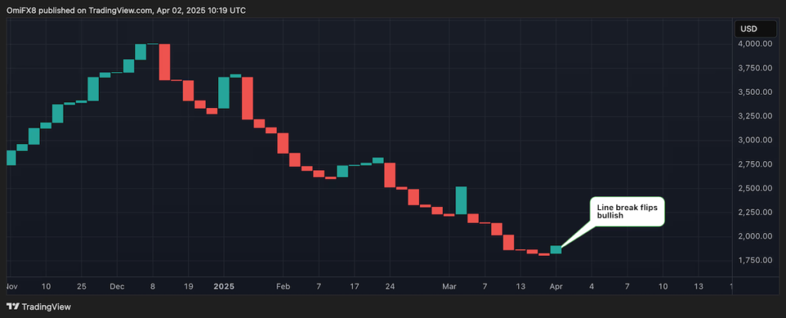Click the 3,000.00 price axis label
Viewport: 786px width, 318px height.
click(755, 140)
